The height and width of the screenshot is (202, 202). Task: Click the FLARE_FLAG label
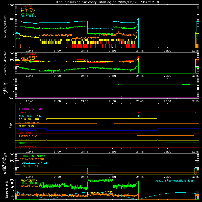[x=26, y=126]
